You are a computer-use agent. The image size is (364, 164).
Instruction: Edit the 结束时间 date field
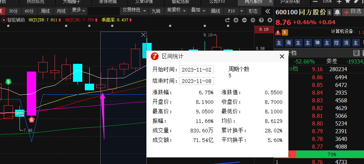(x=197, y=81)
